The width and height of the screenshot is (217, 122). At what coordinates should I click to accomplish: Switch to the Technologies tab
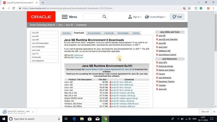click(123, 33)
